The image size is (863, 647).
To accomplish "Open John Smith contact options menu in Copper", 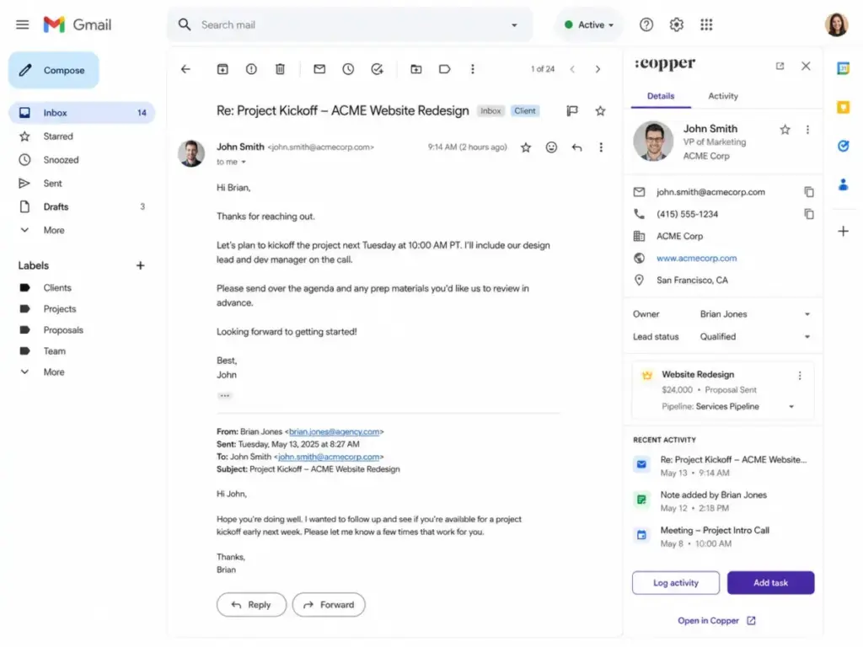I will [x=807, y=130].
